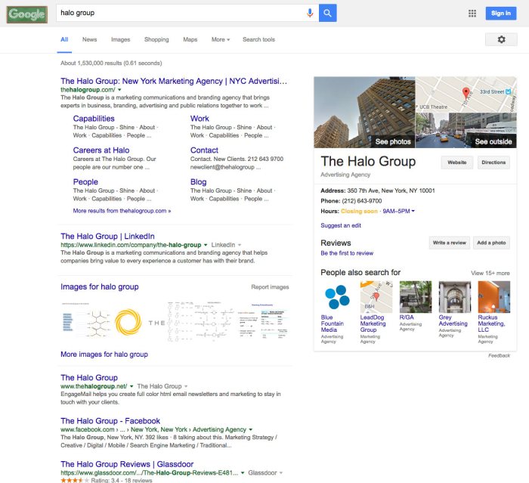
Task: Click View 15+ more link
Action: click(490, 273)
